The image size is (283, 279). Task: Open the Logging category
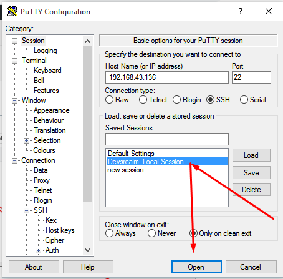pos(46,51)
